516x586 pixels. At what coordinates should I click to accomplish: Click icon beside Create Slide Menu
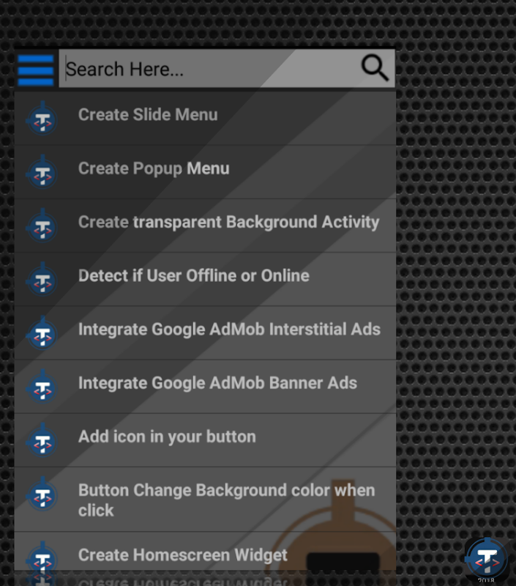(x=42, y=119)
